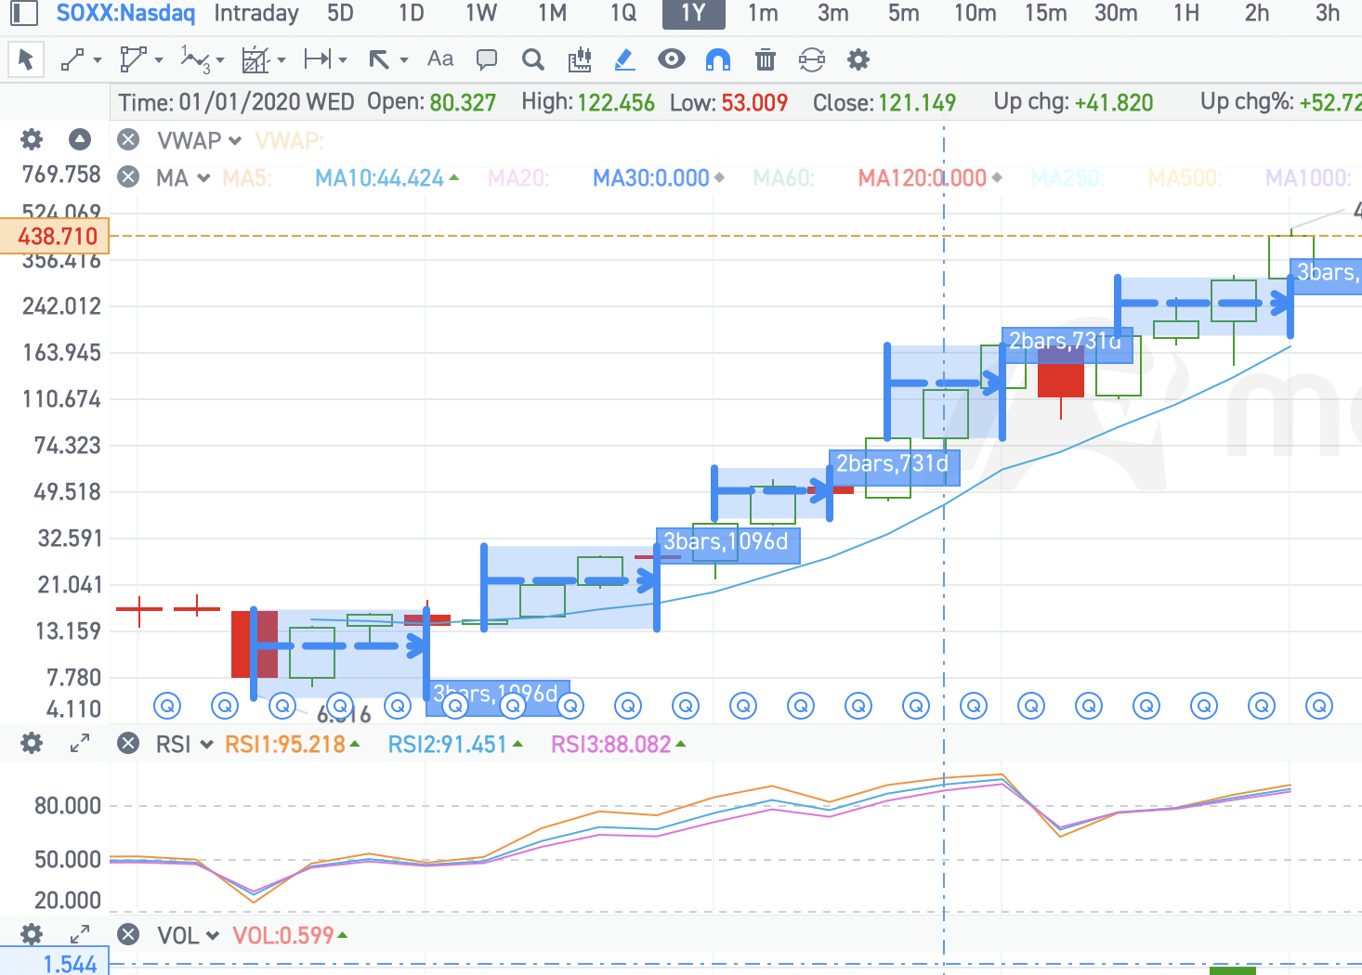Remove the RSI indicator with its X
Viewport: 1362px width, 975px height.
tap(128, 744)
